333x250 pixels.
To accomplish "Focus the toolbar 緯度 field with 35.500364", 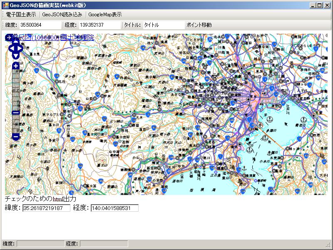I will 40,25.
